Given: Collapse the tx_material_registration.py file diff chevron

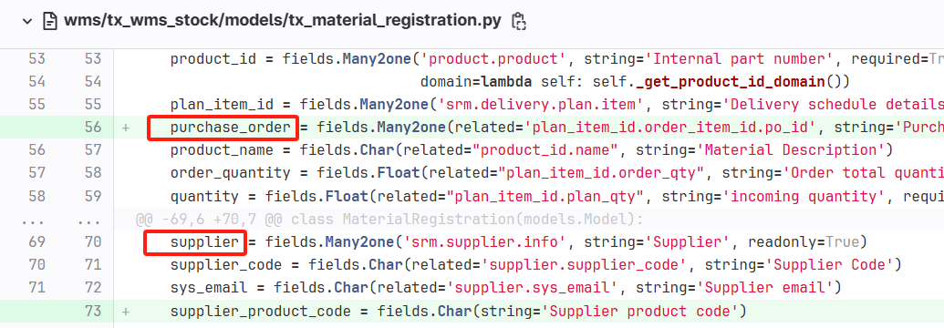Looking at the screenshot, I should tap(26, 22).
